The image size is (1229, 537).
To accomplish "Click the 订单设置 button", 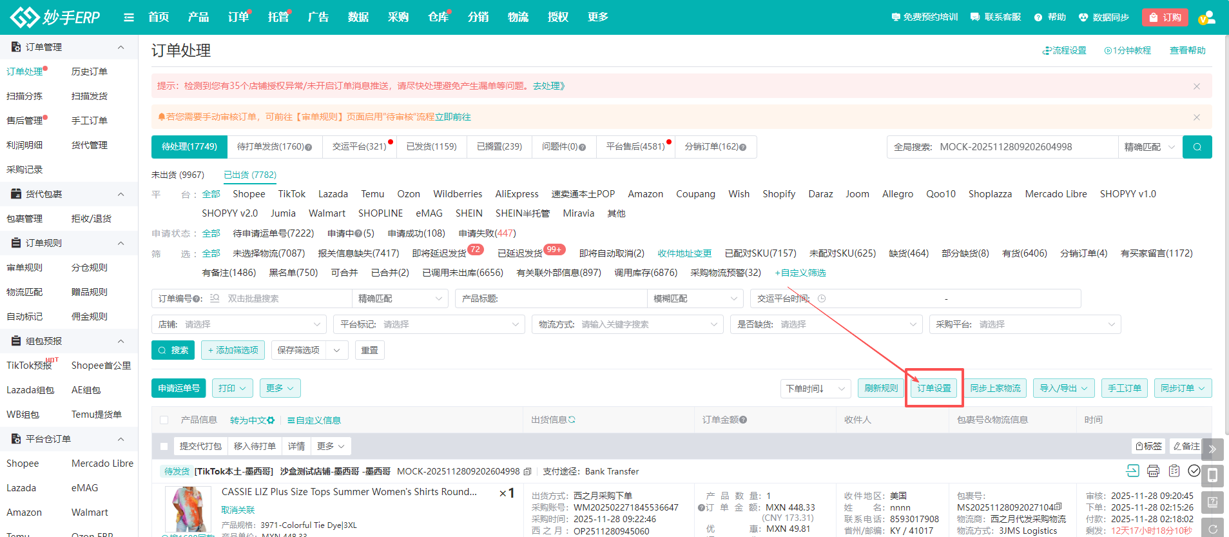I will coord(934,388).
